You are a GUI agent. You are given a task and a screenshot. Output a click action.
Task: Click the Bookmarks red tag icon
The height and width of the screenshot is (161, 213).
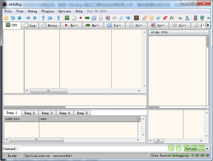(x=165, y=18)
